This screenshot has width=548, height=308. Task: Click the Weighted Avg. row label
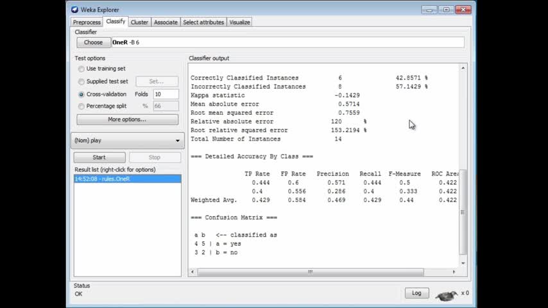[214, 200]
